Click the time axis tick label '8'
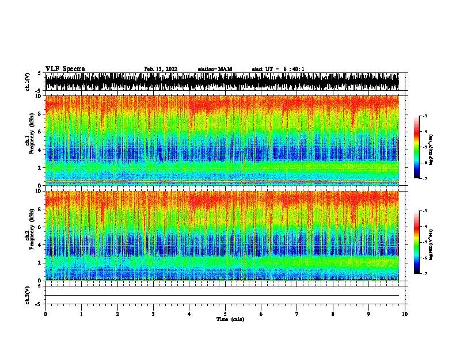This screenshot has width=456, height=352. 333,314
